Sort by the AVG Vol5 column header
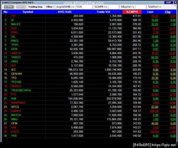The image size is (178, 148). tap(65, 12)
